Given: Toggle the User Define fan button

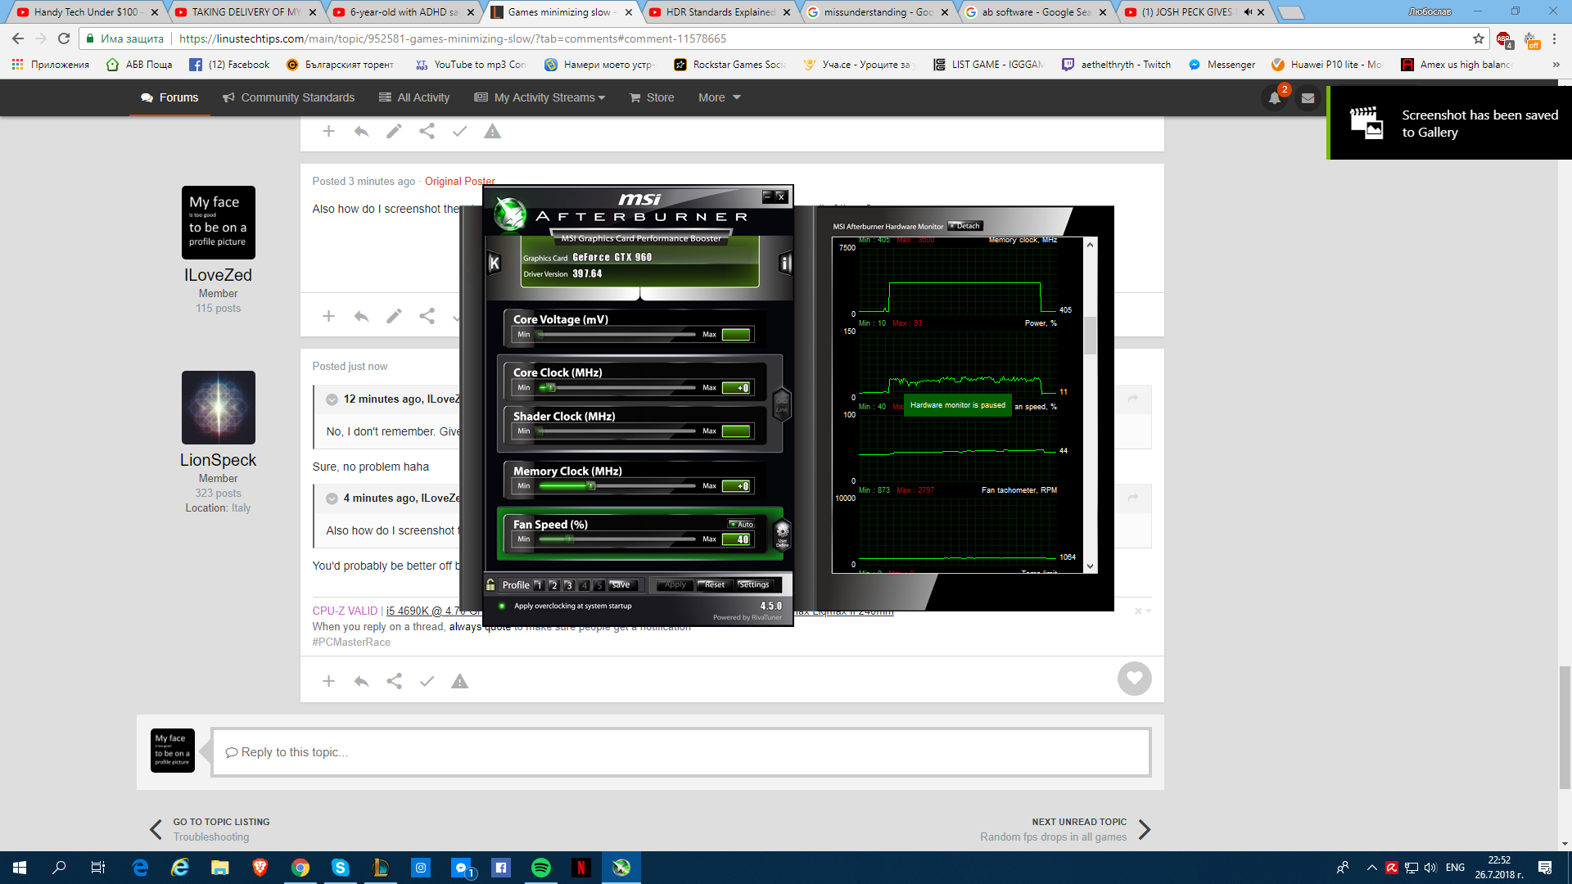Looking at the screenshot, I should [782, 534].
